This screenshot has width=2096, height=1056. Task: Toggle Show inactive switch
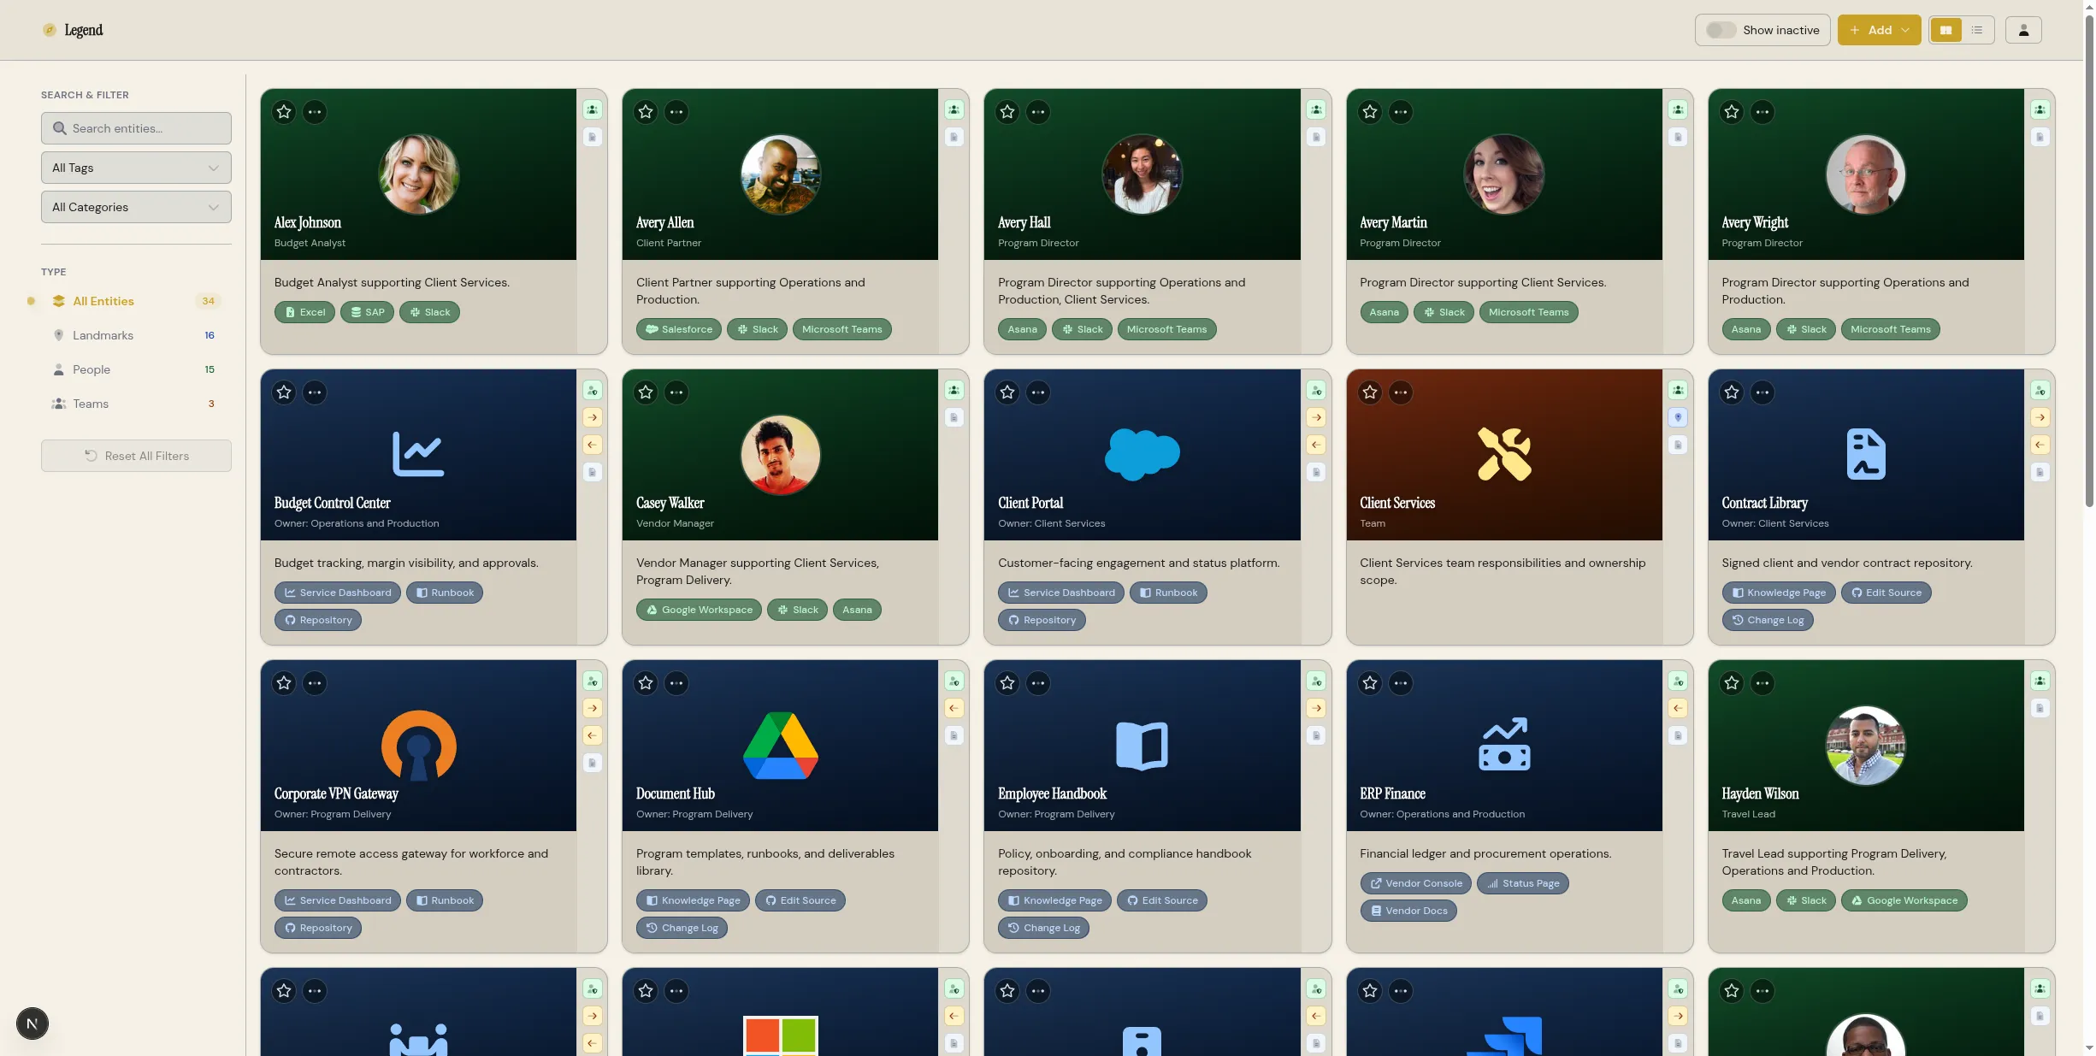pyautogui.click(x=1720, y=30)
